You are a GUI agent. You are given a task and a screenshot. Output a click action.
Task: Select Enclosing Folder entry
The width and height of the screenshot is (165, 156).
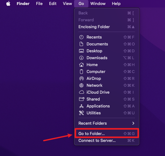(107, 27)
